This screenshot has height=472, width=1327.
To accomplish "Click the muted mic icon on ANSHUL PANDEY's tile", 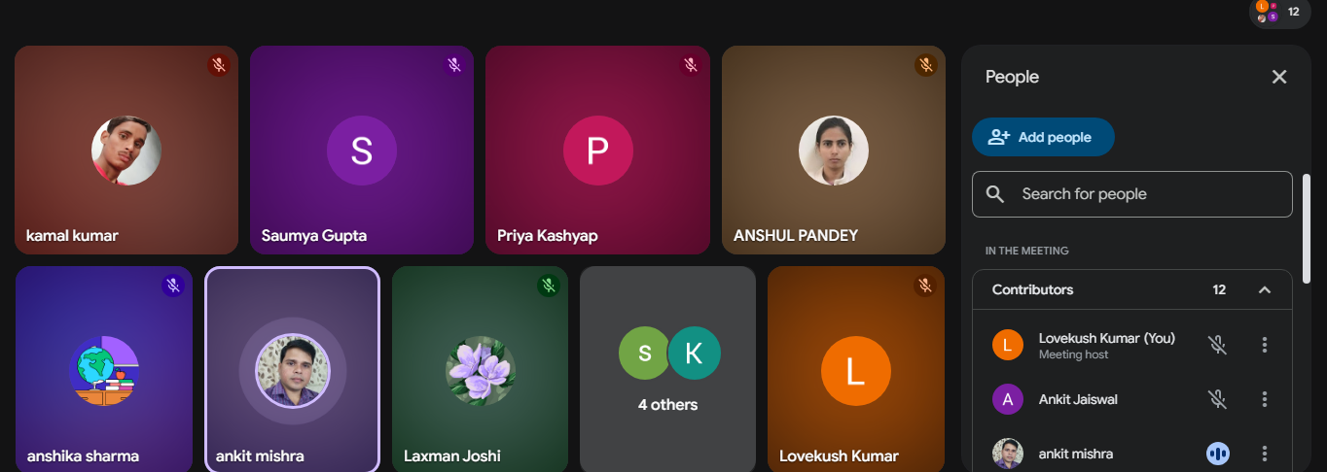I will point(925,65).
